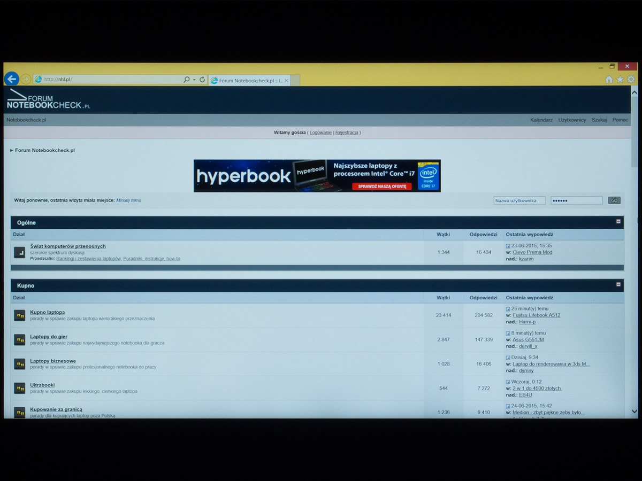This screenshot has width=642, height=481.
Task: Open the Pomoc menu item
Action: pos(621,120)
